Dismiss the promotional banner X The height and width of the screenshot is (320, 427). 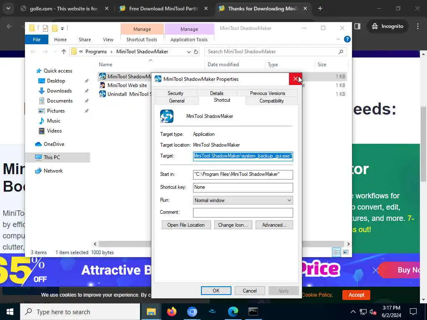(x=376, y=270)
